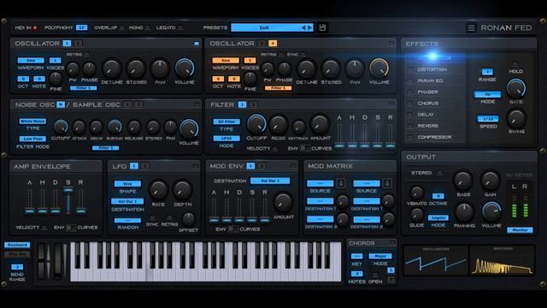Click the Output Volume knob
The image size is (547, 308).
[x=491, y=211]
